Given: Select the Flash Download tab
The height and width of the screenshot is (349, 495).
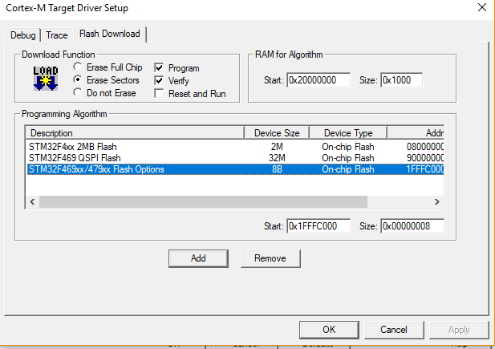Looking at the screenshot, I should pyautogui.click(x=110, y=34).
